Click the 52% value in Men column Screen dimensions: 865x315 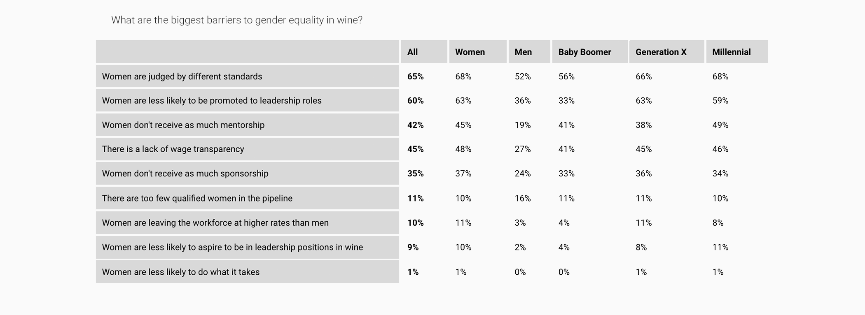pos(523,76)
